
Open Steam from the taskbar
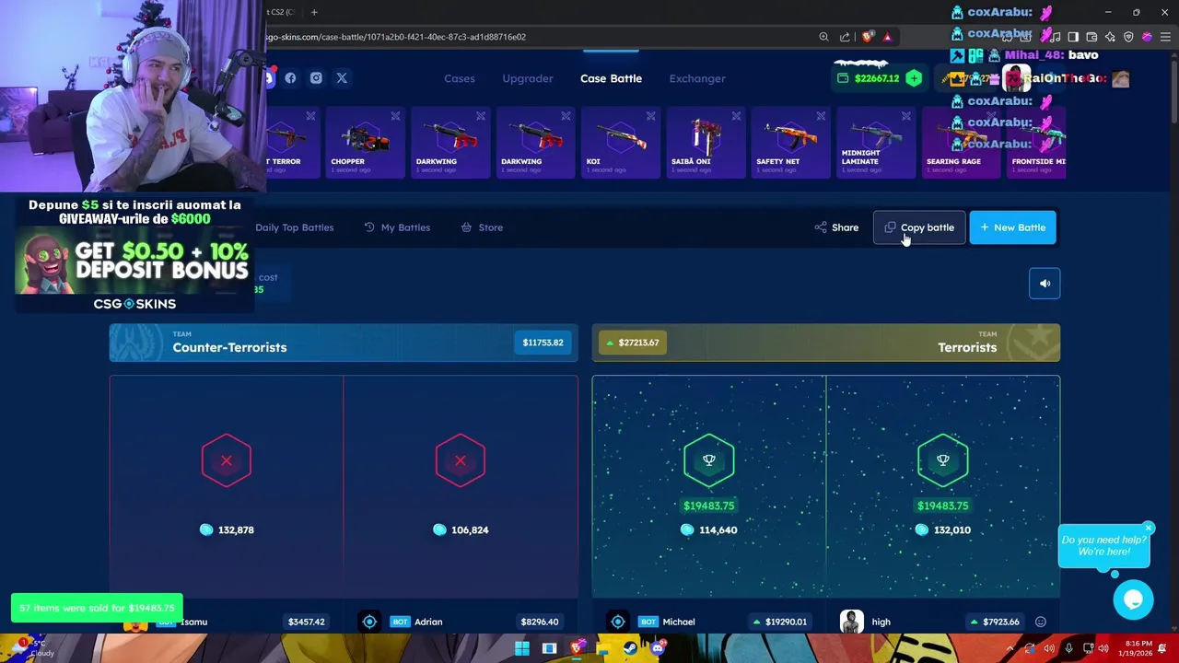pyautogui.click(x=630, y=648)
